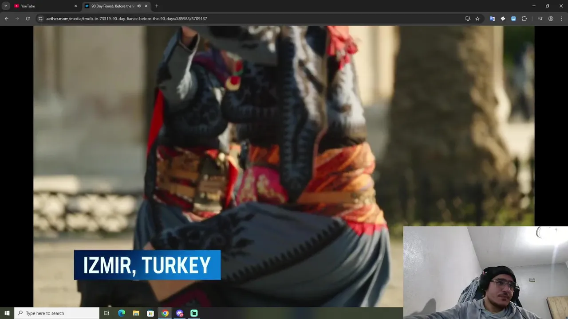Install the page as an app
This screenshot has width=568, height=319.
pos(468,19)
